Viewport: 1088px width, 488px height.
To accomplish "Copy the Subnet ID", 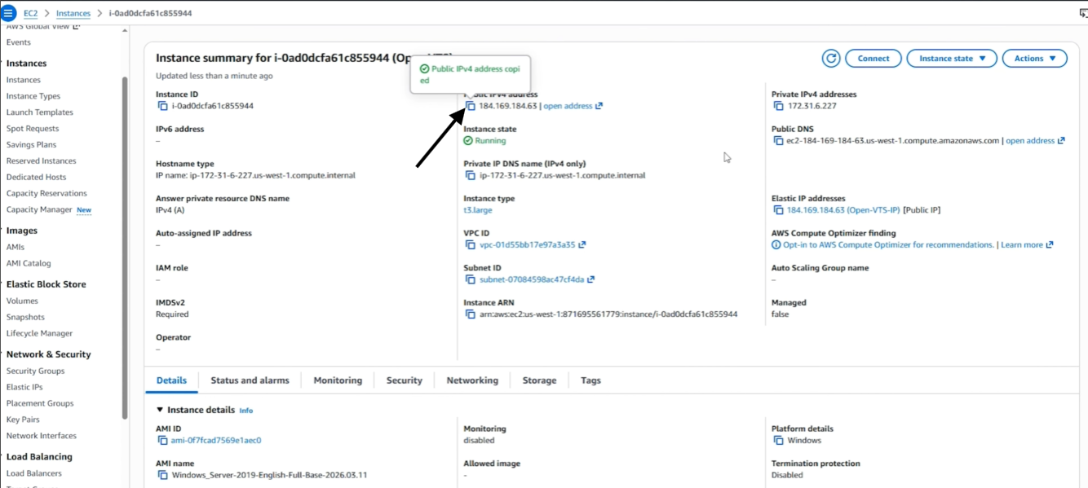I will click(470, 279).
